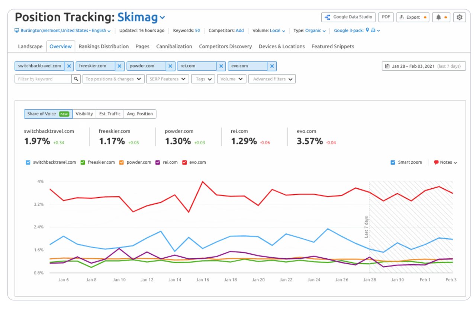Remove powder.com with its X button
The height and width of the screenshot is (309, 476).
170,66
